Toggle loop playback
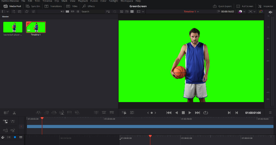This screenshot has height=145, width=276. [206, 112]
